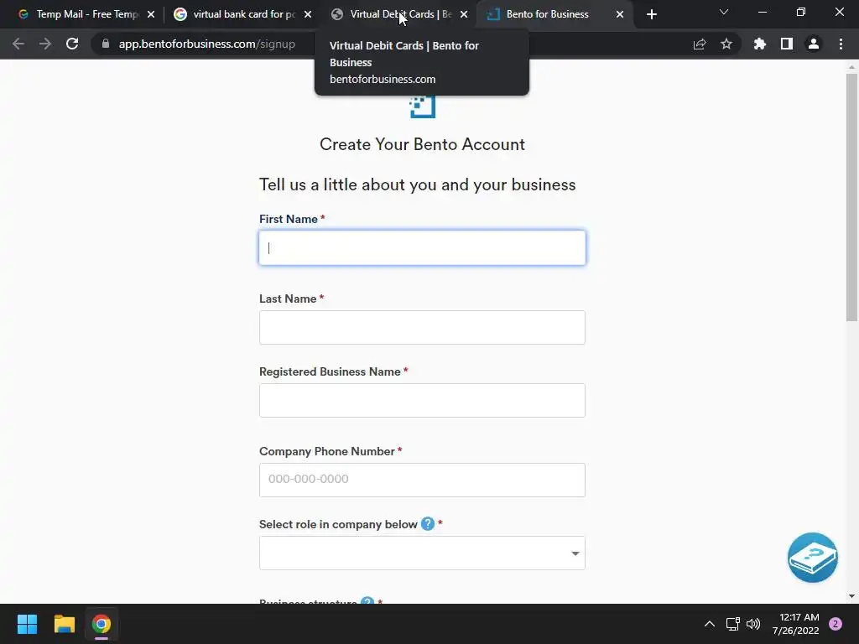The image size is (859, 644).
Task: Open the role in company dropdown
Action: coord(423,553)
